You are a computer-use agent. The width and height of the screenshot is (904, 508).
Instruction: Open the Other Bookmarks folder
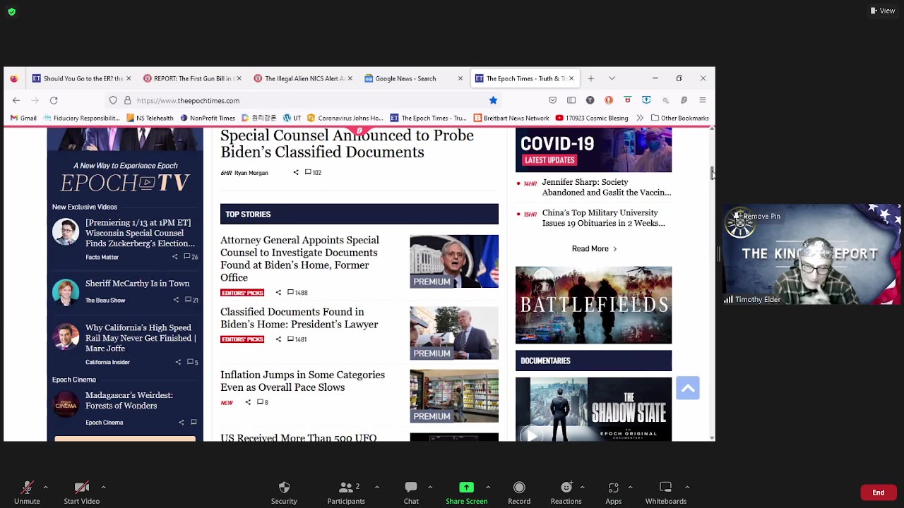pos(679,118)
